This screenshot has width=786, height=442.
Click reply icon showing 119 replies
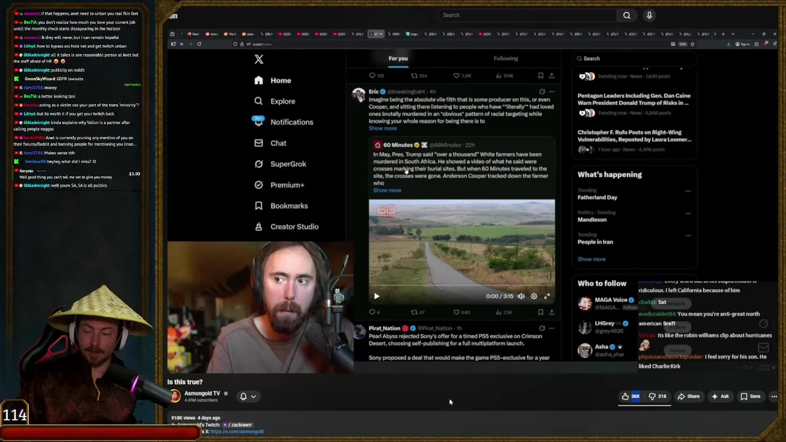click(x=376, y=76)
